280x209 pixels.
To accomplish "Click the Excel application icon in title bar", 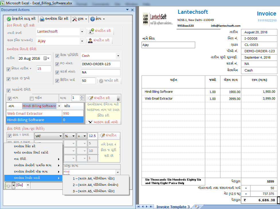I will pos(2,3).
